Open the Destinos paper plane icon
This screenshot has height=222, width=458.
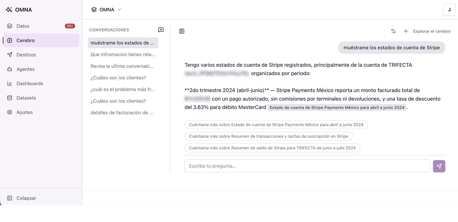[10, 55]
